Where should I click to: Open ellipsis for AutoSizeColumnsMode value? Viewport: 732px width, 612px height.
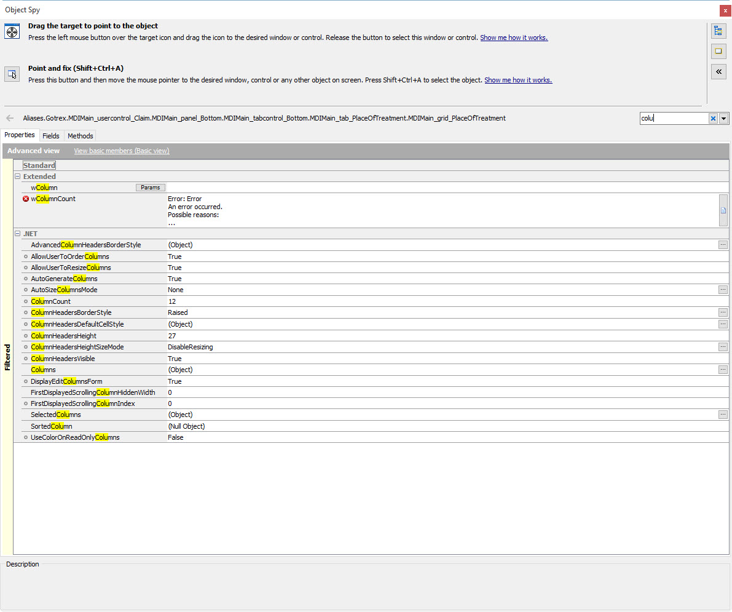pos(723,290)
